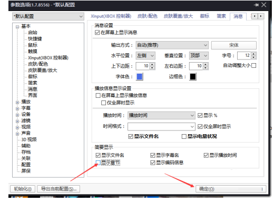This screenshot has height=202, width=274.
Task: Increase the 上下边距 value
Action: (x=152, y=64)
